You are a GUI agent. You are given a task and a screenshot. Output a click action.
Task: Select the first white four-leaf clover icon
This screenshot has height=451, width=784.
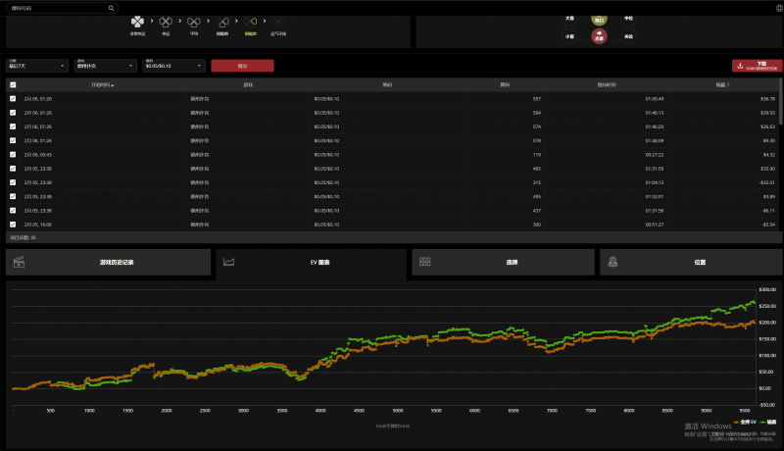tap(138, 22)
